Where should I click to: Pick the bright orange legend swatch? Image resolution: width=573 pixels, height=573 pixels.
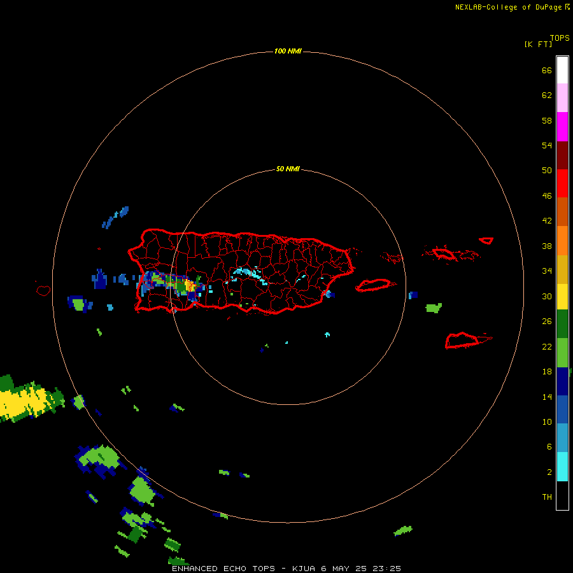562,241
